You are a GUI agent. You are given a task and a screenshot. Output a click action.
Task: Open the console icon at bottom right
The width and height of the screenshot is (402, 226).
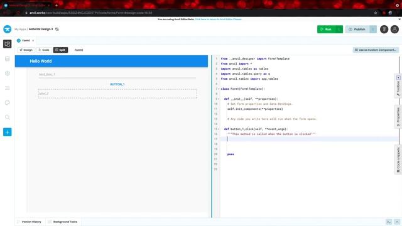(389, 222)
